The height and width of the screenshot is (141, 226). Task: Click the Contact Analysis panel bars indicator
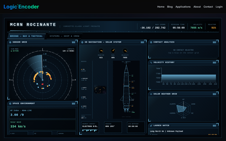pos(214,42)
